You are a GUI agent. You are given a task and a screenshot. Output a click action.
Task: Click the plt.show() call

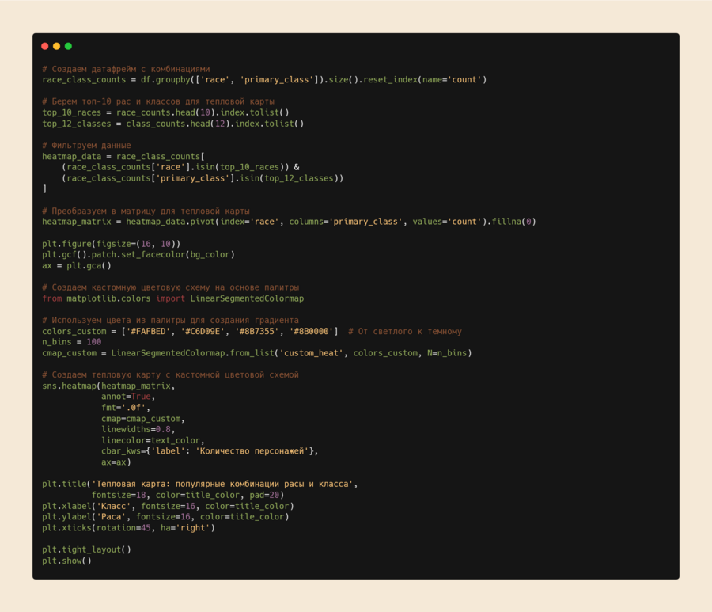pos(66,561)
